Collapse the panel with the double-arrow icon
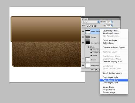135x103 pixels. click(119, 17)
